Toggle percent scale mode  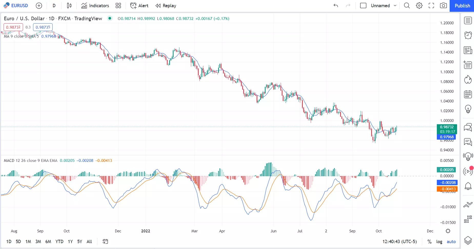pos(429,242)
